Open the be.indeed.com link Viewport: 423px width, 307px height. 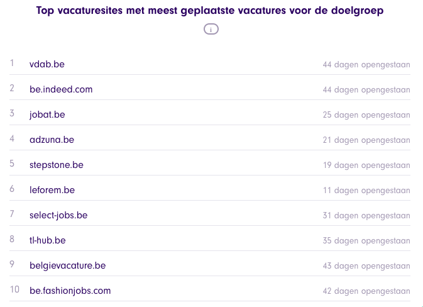61,89
